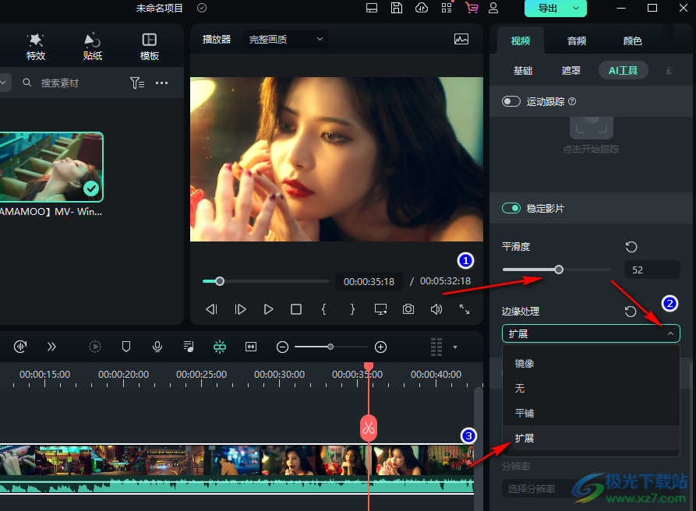Screen dimensions: 696x511
Task: Step forward one frame
Action: point(240,309)
